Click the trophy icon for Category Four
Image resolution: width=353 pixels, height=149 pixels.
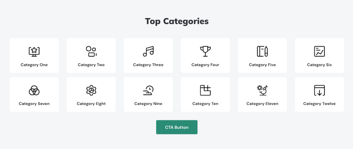205,51
